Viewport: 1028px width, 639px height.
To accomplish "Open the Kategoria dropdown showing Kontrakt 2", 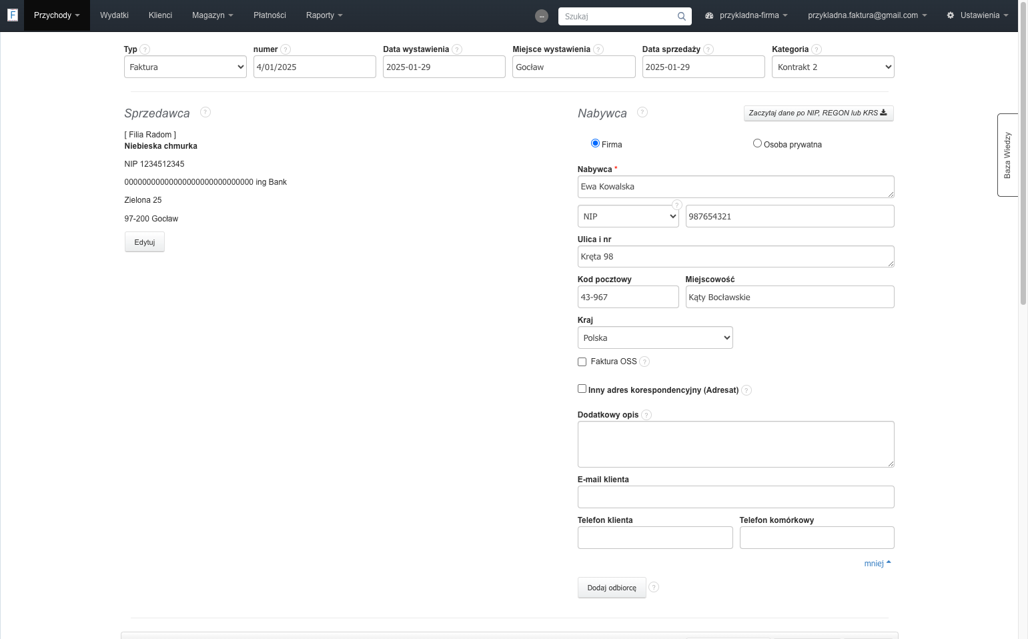I will click(x=833, y=67).
